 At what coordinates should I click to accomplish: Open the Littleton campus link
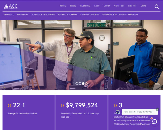click(x=107, y=6)
